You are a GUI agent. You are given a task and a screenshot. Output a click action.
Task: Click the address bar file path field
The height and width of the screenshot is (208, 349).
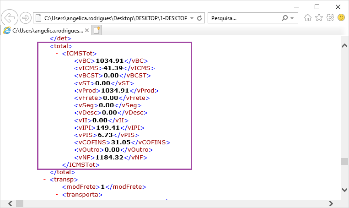(x=114, y=18)
